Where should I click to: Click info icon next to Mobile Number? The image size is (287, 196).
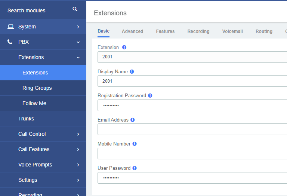pos(135,144)
